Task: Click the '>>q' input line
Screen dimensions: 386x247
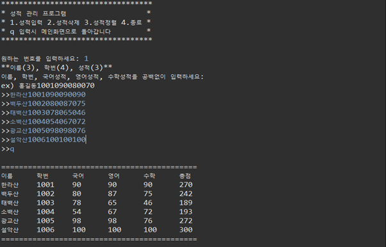Action: point(8,149)
